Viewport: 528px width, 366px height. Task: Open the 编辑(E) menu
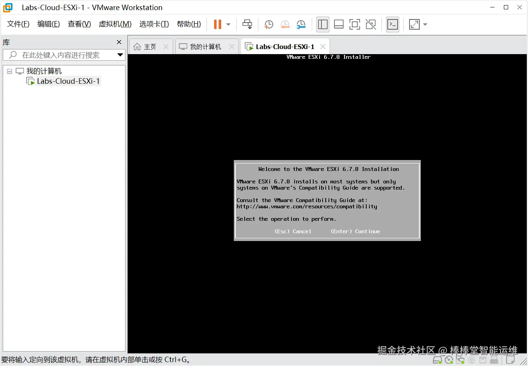49,24
